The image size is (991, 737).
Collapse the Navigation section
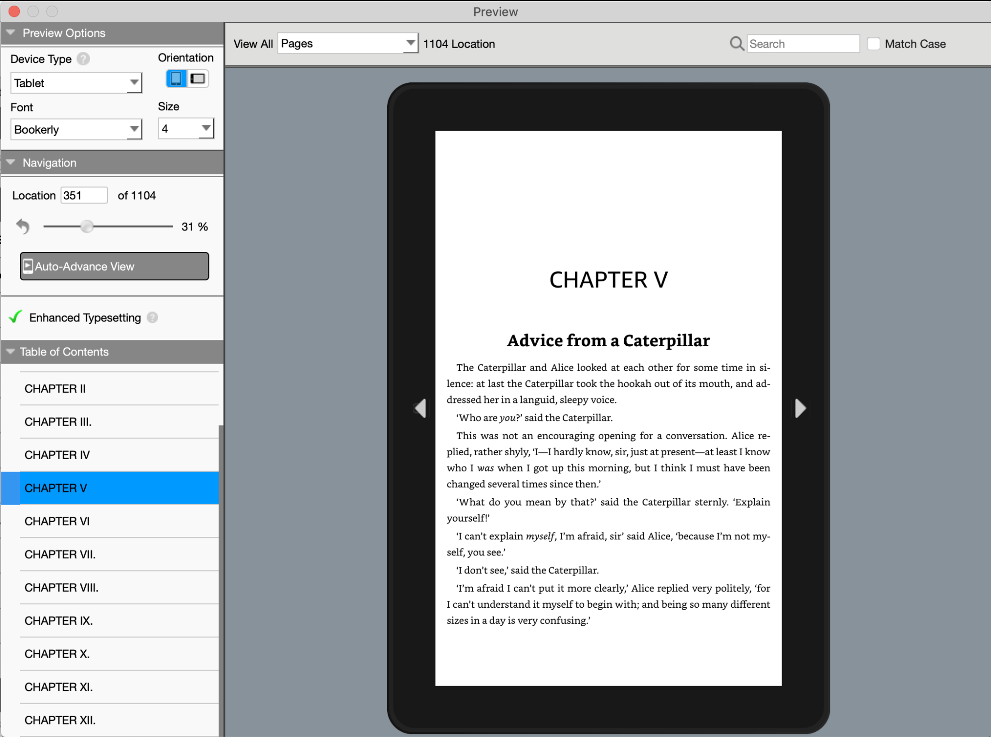coord(10,162)
